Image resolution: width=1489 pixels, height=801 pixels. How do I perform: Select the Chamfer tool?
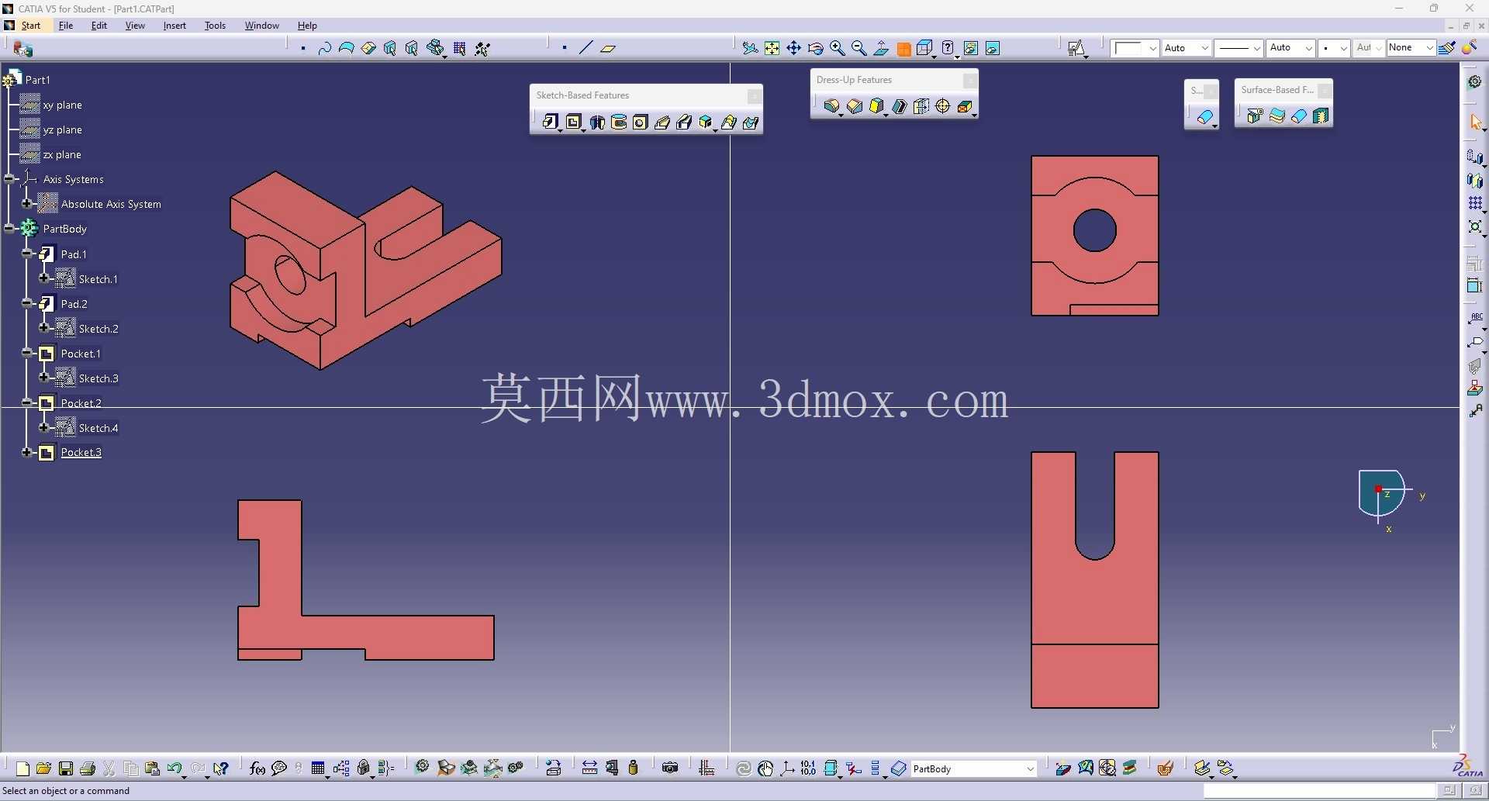tap(855, 106)
